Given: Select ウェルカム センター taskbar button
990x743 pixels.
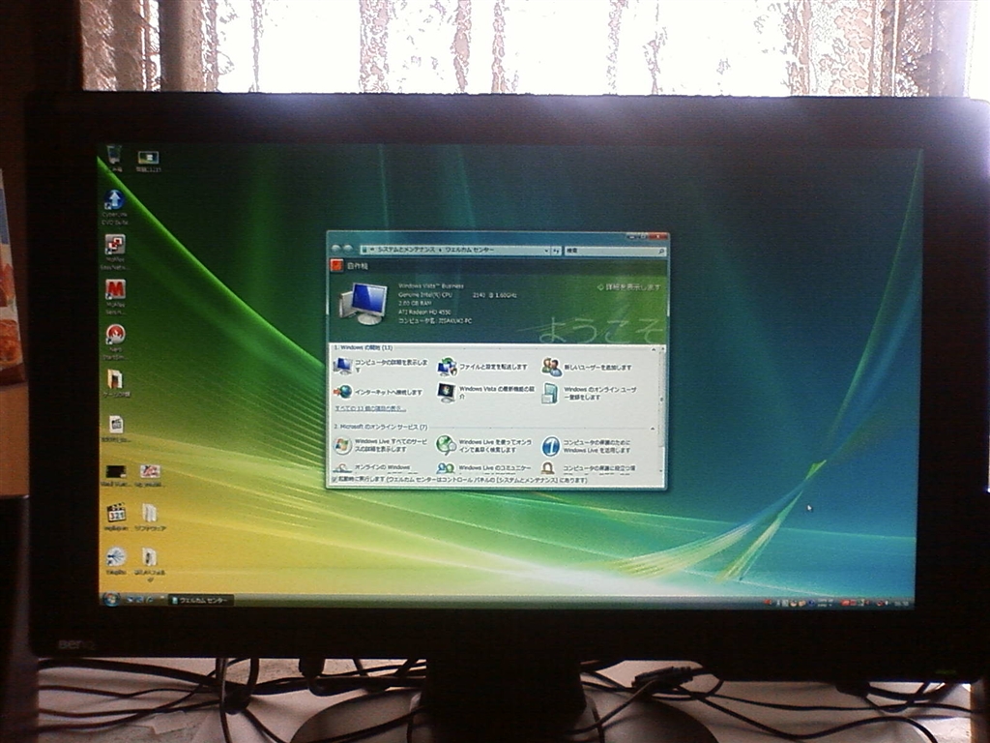Looking at the screenshot, I should point(201,600).
